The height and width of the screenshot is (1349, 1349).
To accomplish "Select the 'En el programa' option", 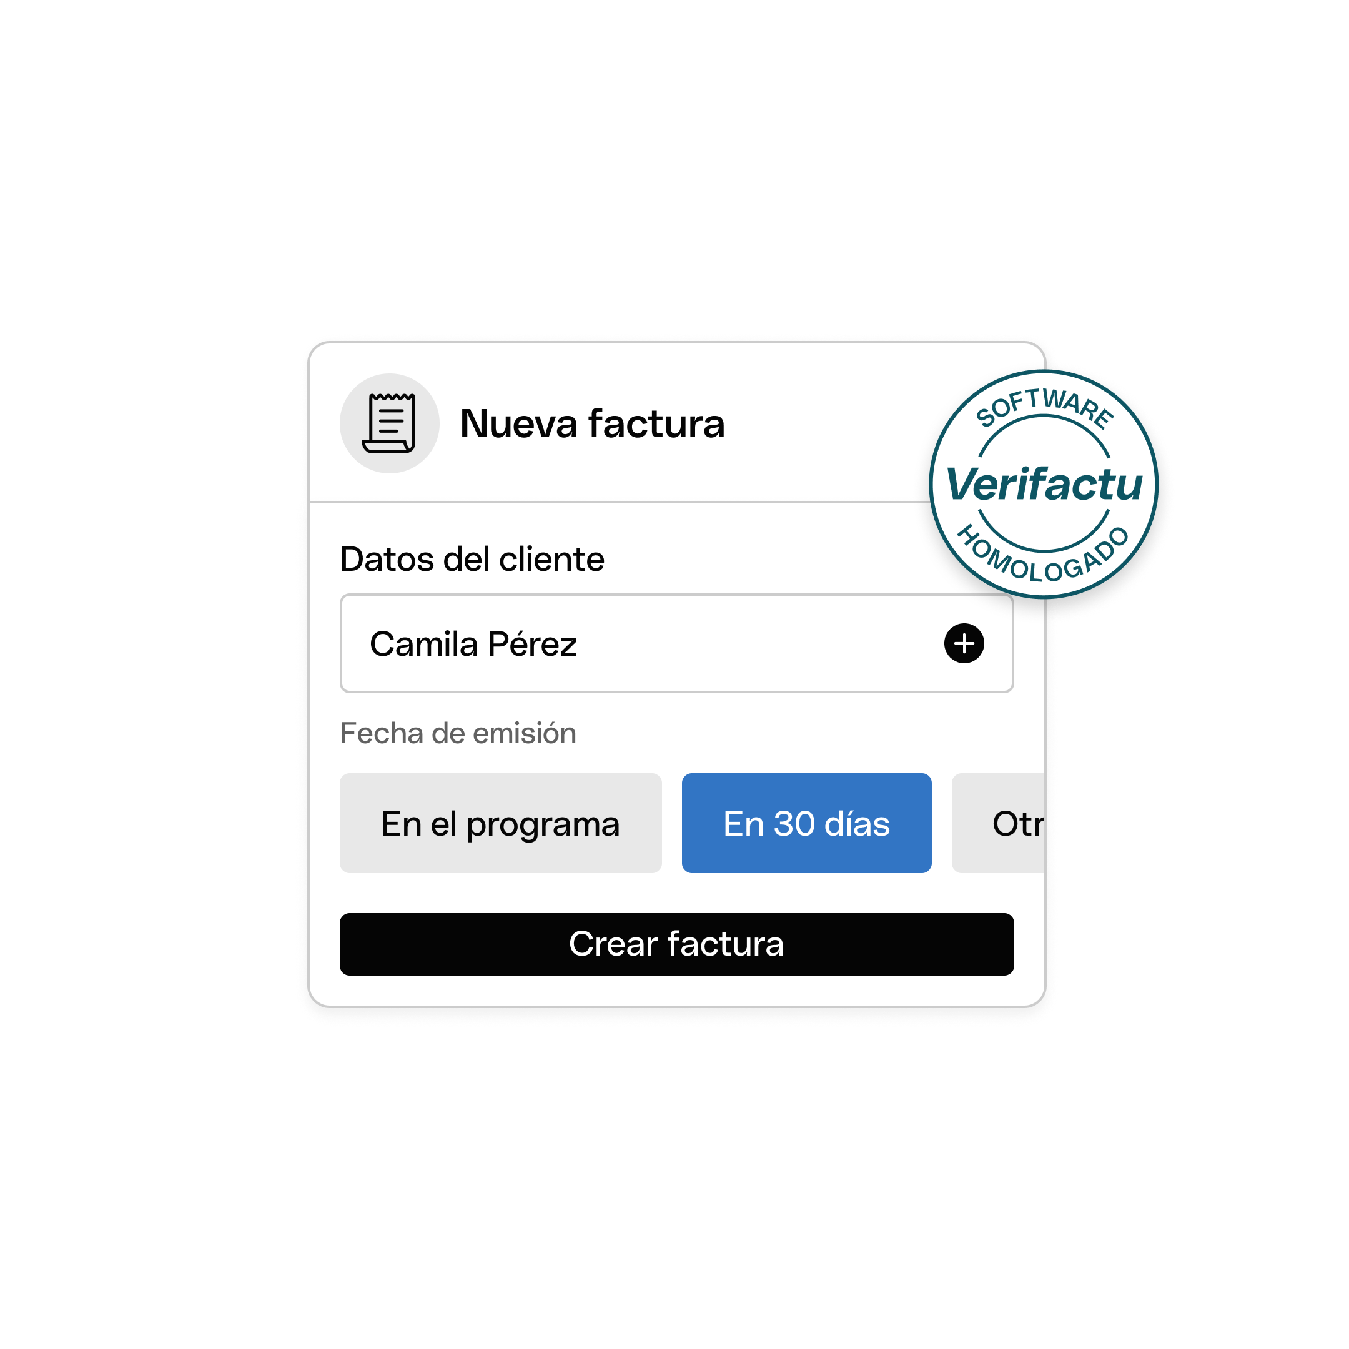I will click(x=501, y=823).
